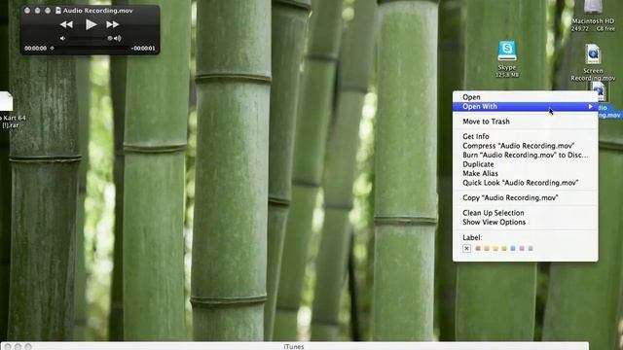Apply the purple label color
Image resolution: width=623 pixels, height=350 pixels.
point(522,249)
